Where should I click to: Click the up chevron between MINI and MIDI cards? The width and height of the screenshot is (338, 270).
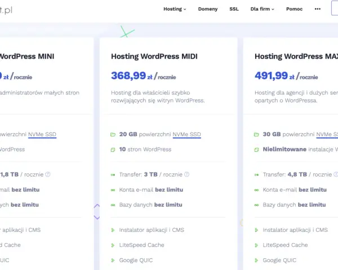[97, 206]
